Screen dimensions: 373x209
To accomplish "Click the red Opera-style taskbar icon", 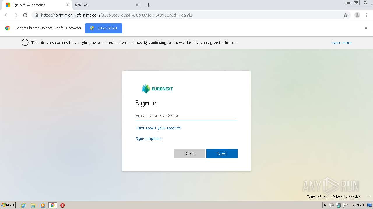I will (62, 205).
